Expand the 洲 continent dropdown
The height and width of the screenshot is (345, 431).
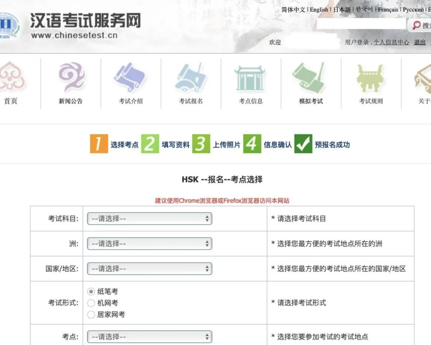[150, 244]
